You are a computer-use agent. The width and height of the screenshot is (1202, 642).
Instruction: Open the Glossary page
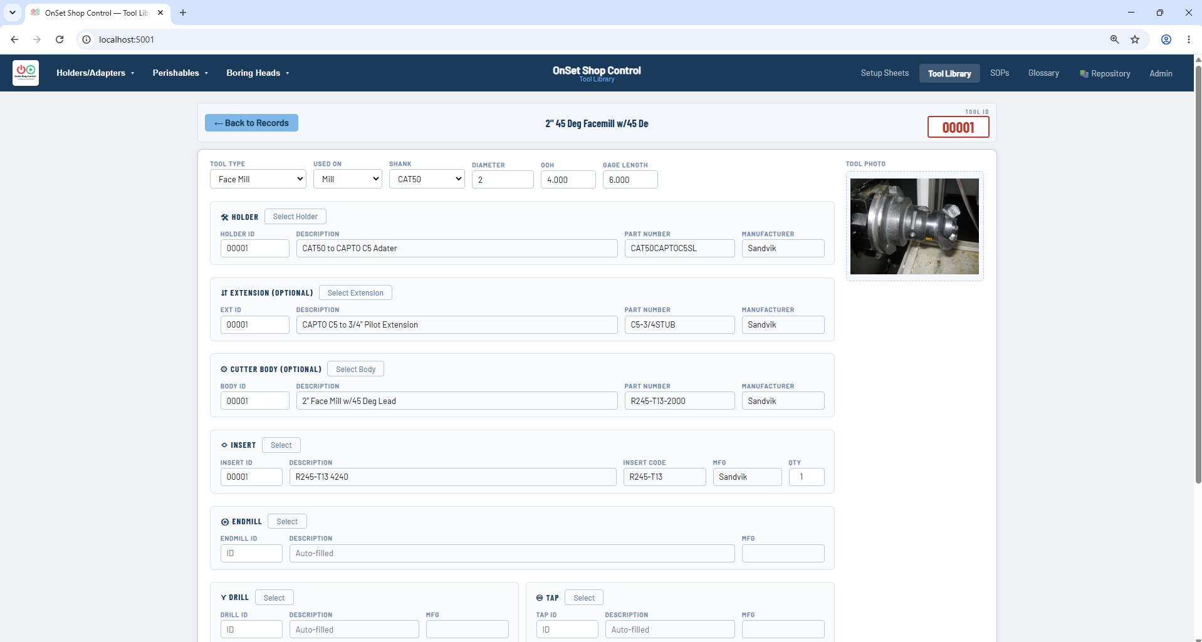click(1043, 73)
